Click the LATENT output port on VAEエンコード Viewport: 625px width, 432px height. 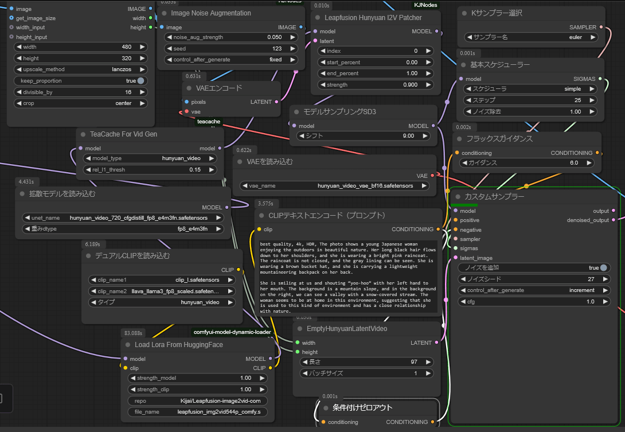(x=276, y=102)
